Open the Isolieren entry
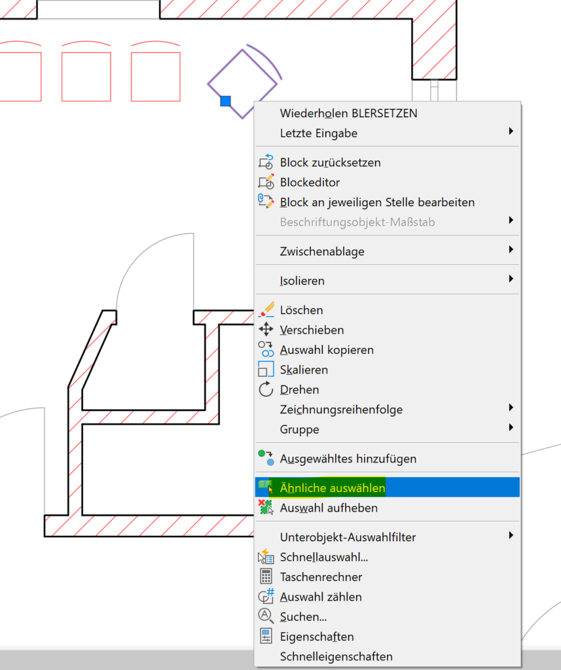Viewport: 561px width, 670px height. pyautogui.click(x=388, y=281)
